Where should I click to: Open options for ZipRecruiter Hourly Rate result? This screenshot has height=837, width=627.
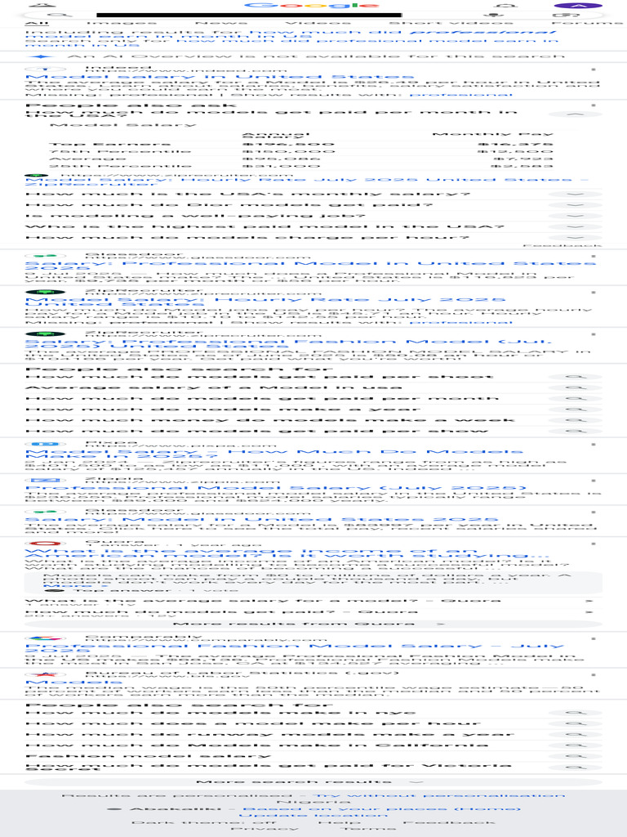click(594, 293)
